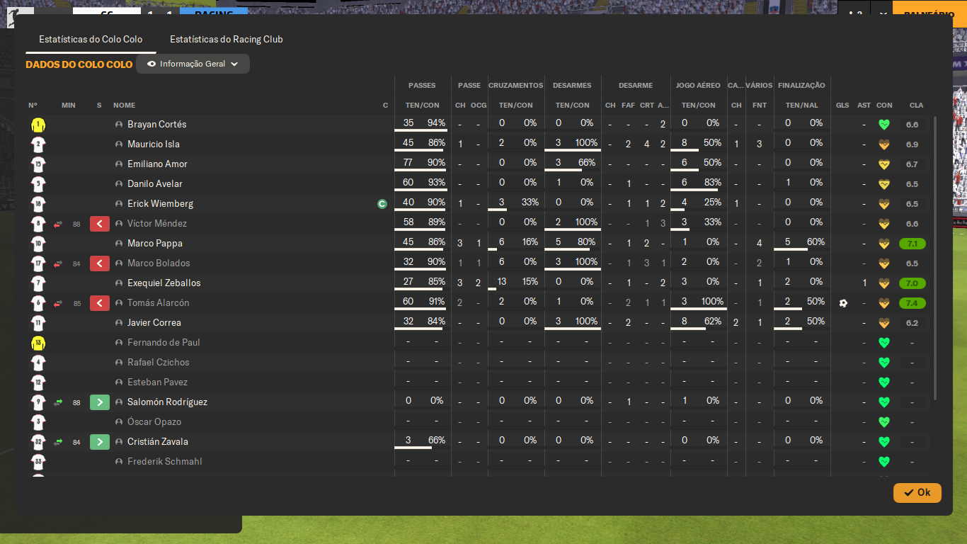Sort by the OCG column header

point(479,106)
